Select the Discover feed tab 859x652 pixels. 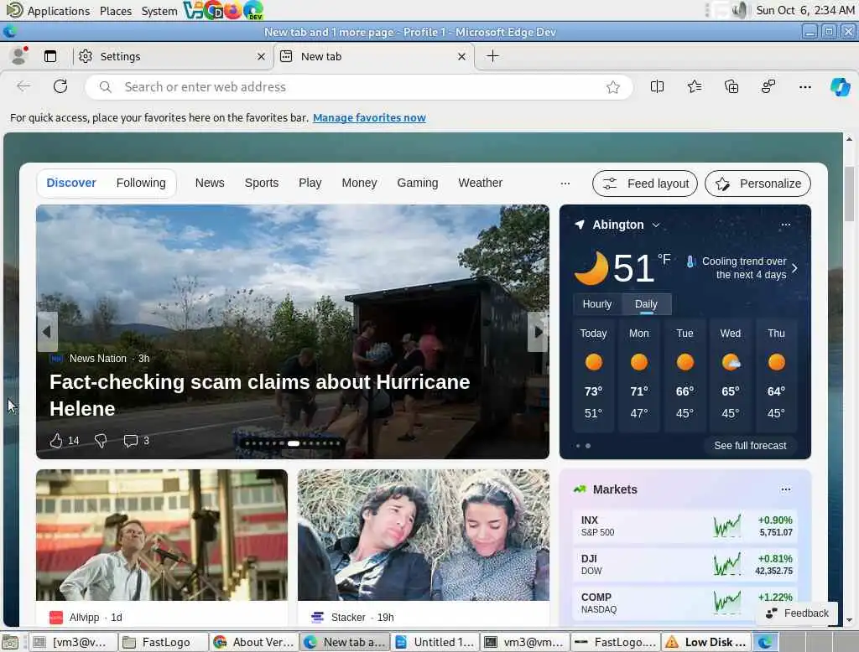[x=71, y=183]
